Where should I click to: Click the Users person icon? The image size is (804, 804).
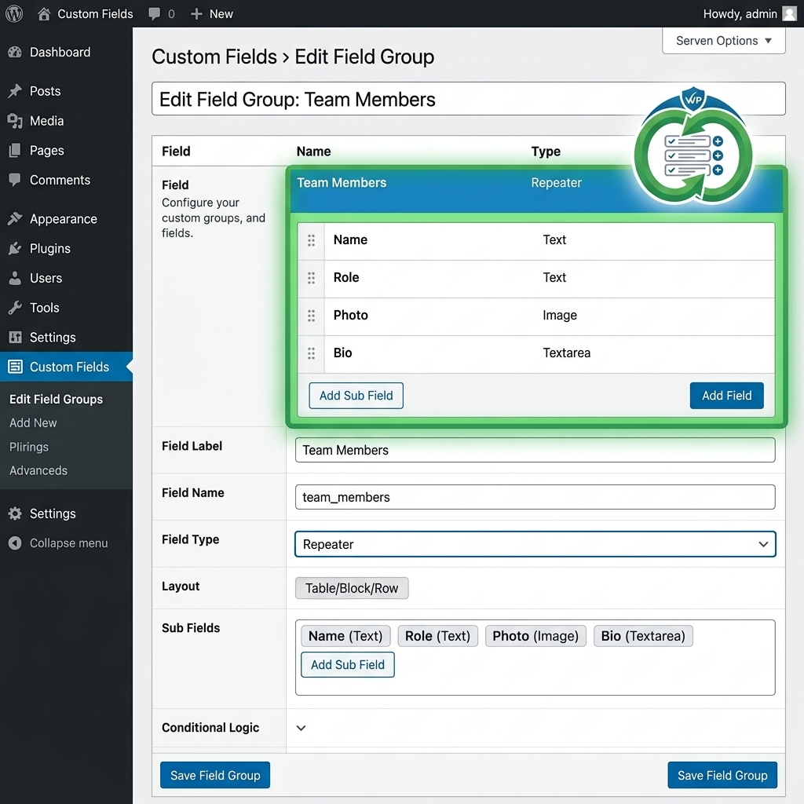[15, 278]
